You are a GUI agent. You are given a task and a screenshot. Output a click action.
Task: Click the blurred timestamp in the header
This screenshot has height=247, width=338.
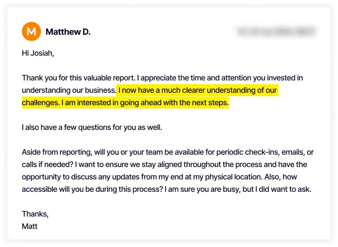[x=275, y=32]
